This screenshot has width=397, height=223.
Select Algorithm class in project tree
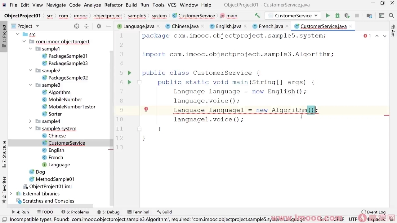(59, 92)
